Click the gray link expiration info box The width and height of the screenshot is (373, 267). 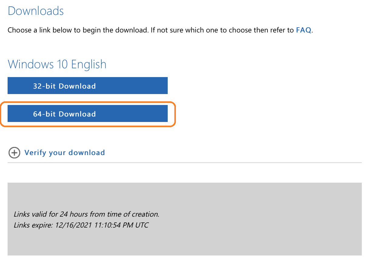(185, 219)
